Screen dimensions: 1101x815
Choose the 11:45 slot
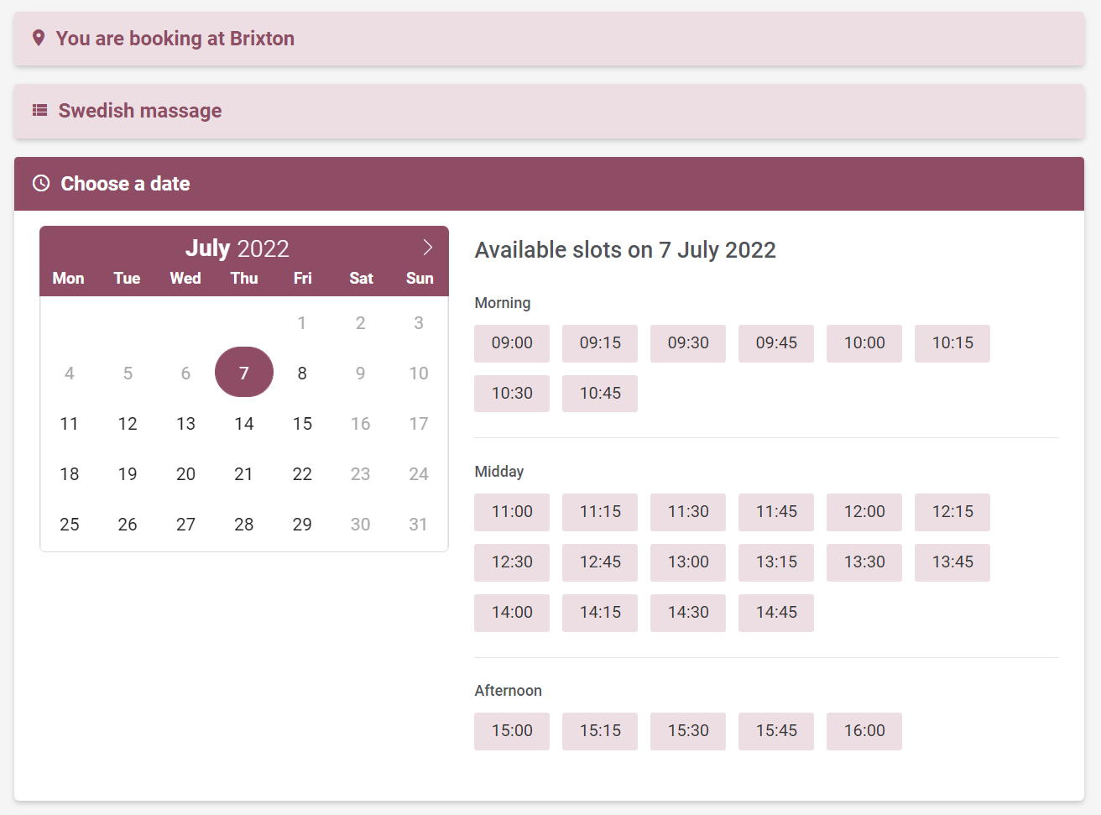click(776, 512)
